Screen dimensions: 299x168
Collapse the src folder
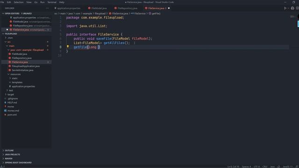pos(6,42)
